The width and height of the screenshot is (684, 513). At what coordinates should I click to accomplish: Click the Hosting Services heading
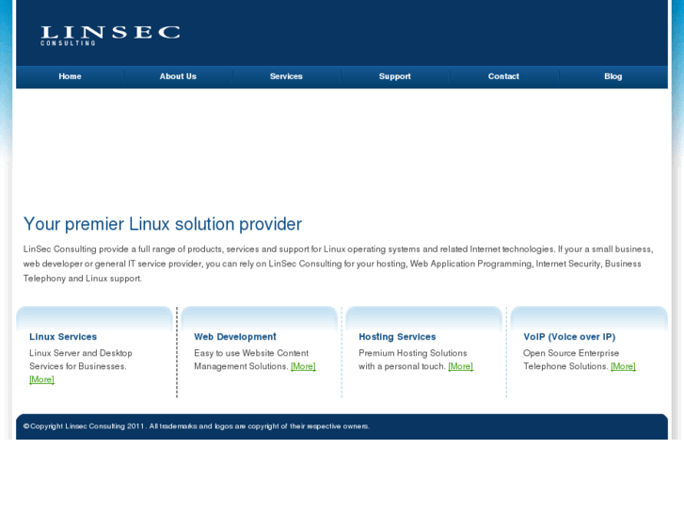click(x=397, y=337)
